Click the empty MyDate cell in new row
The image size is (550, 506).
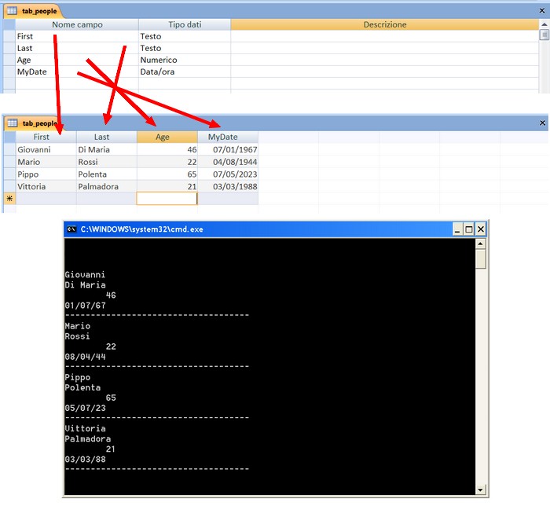coord(228,199)
